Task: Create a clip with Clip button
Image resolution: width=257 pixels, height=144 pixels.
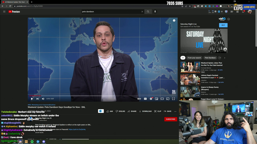Action: pos(158,111)
